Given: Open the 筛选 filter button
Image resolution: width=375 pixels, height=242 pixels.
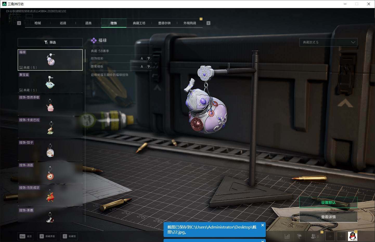Looking at the screenshot, I should [x=50, y=42].
